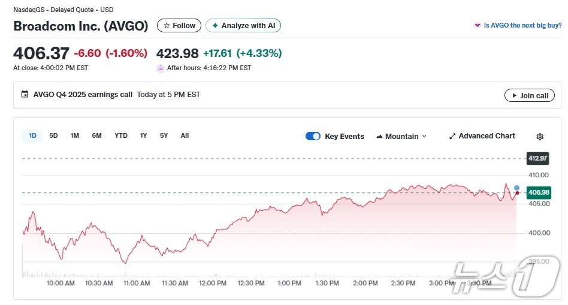
Task: Switch to the YTD range tab
Action: [121, 135]
